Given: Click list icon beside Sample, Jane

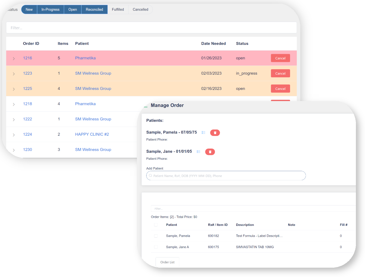Looking at the screenshot, I should pos(198,152).
